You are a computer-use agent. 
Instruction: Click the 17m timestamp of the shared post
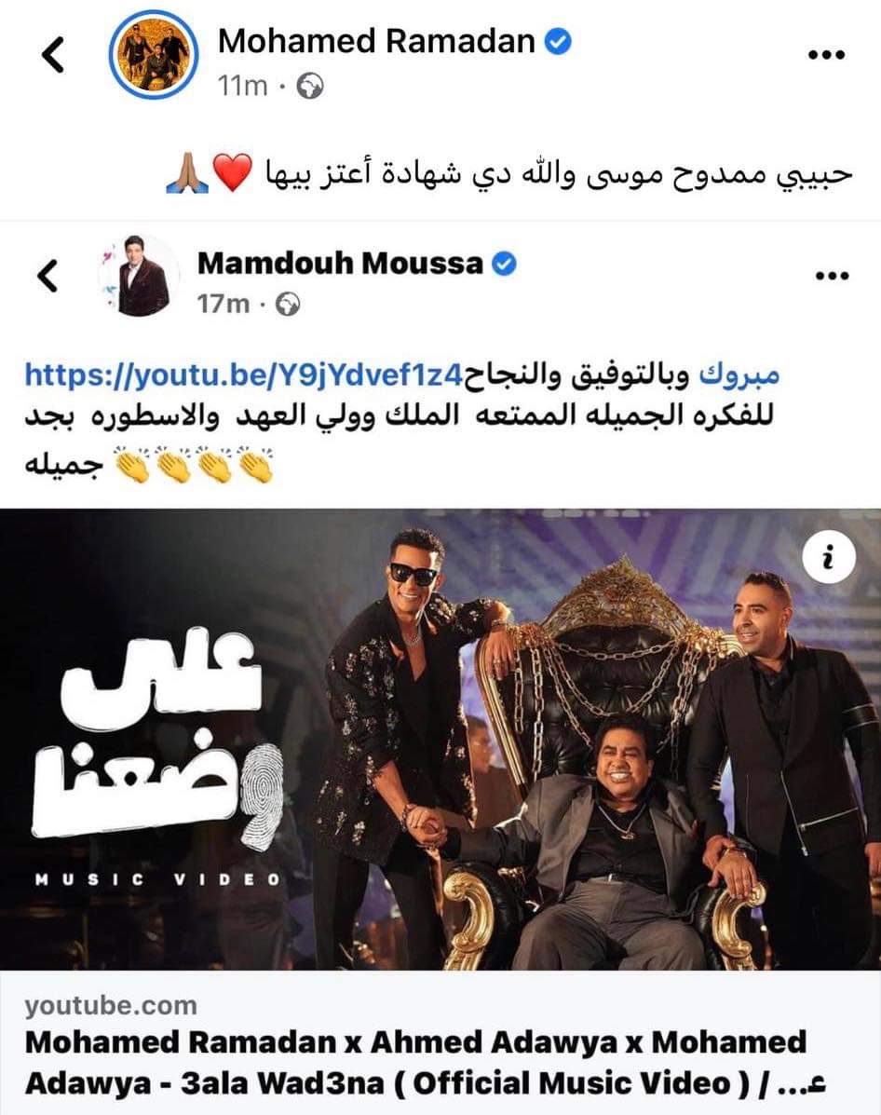click(224, 305)
